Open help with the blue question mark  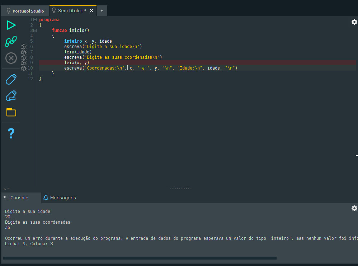[x=11, y=133]
